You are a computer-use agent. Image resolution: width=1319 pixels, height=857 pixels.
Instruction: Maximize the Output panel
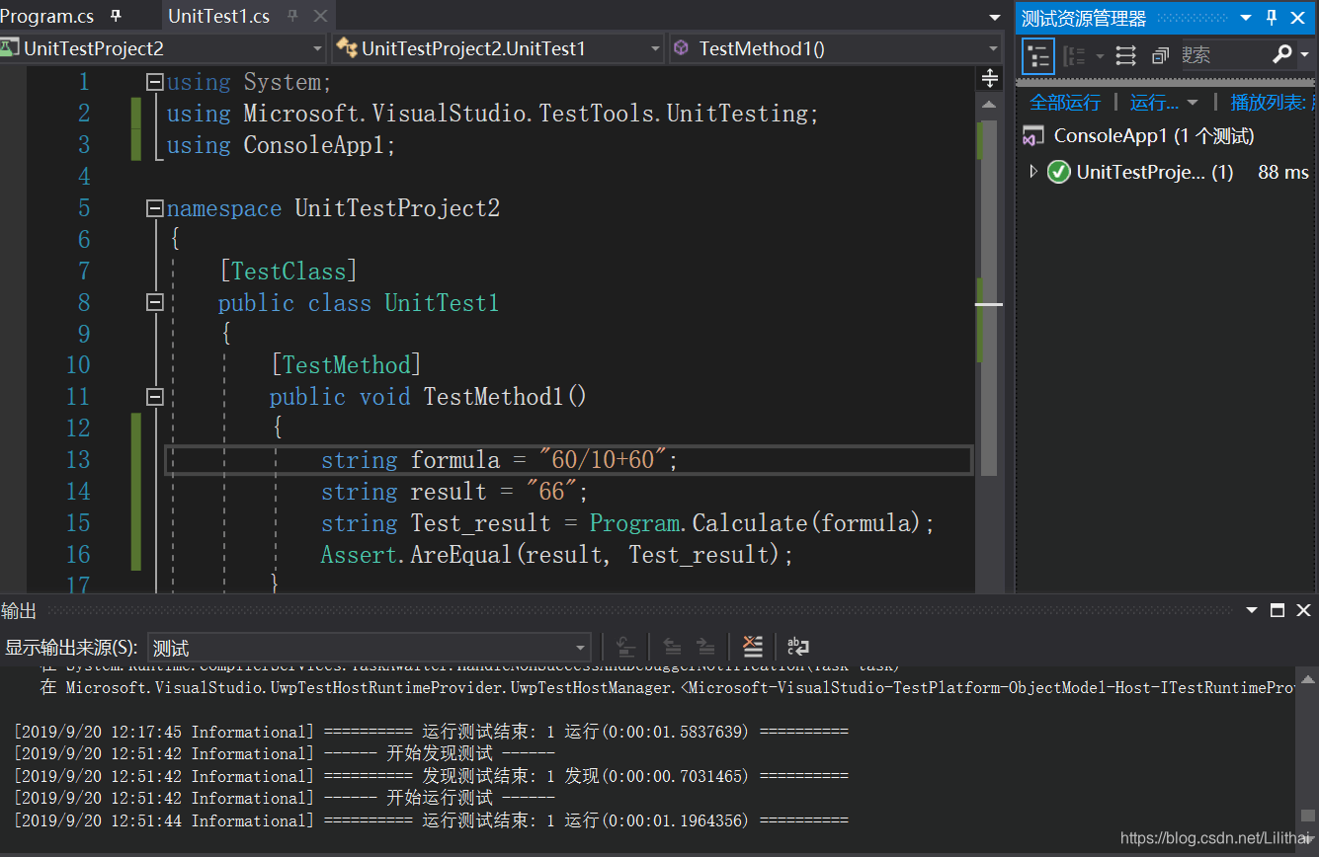(1278, 610)
